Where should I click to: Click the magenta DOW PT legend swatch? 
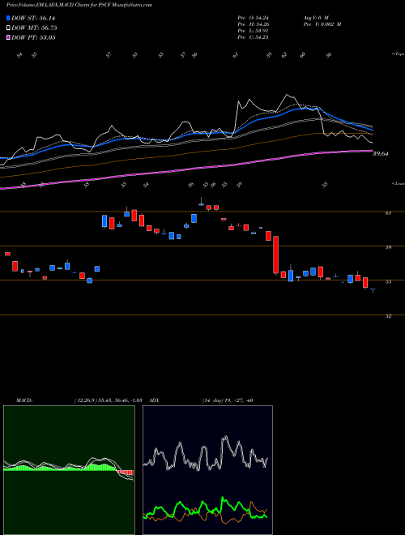click(x=9, y=37)
